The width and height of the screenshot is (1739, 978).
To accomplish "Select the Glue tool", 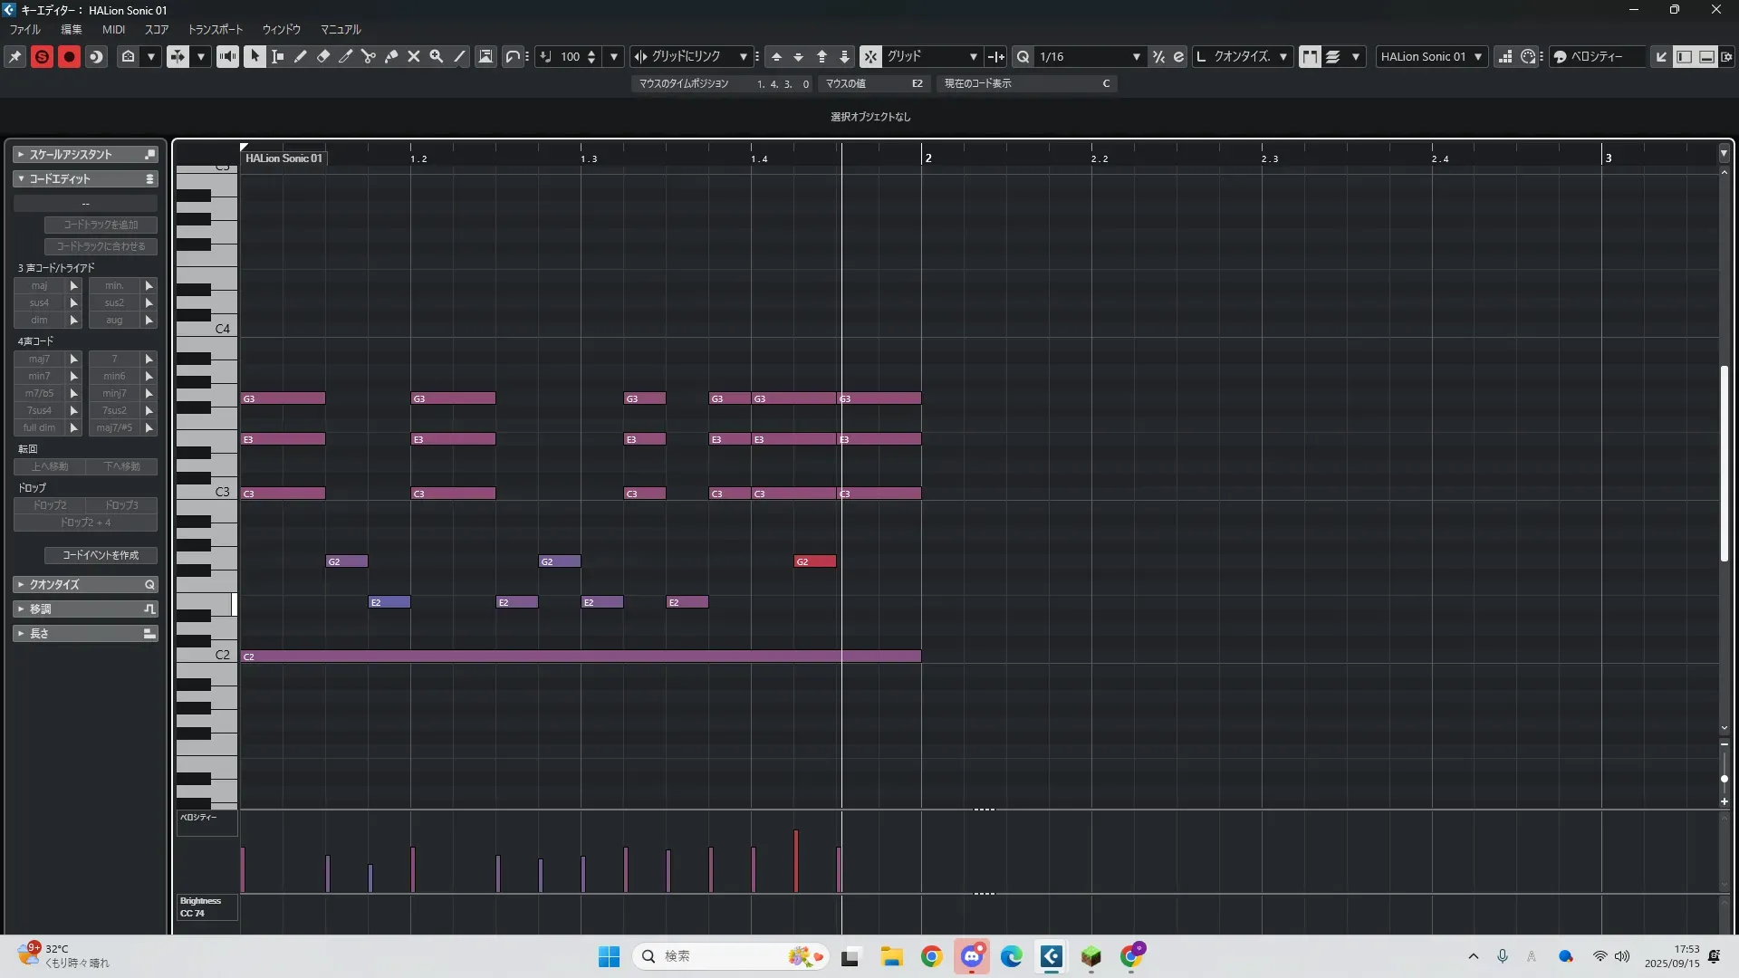I will coord(391,56).
